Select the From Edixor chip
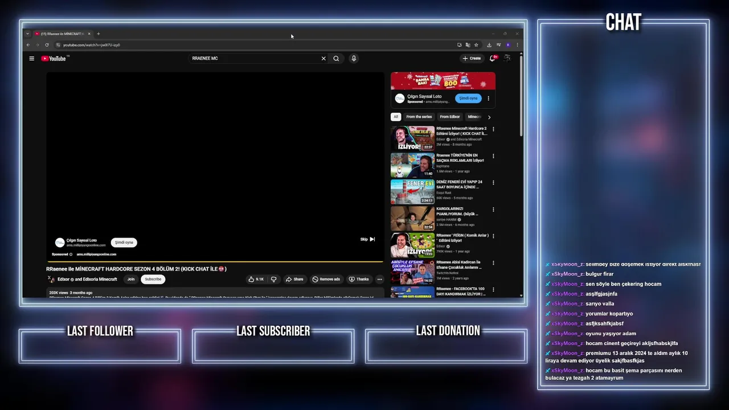The height and width of the screenshot is (410, 729). tap(450, 117)
